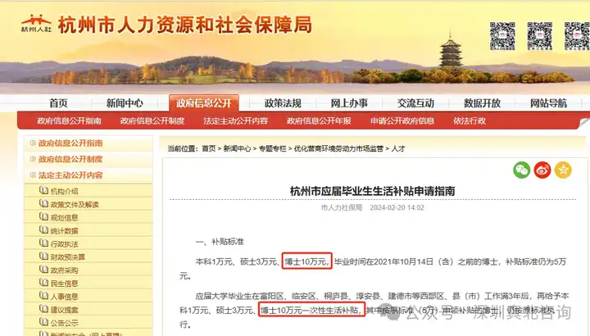
Task: Select the 政府信息公开 navigation tab
Action: coord(203,103)
